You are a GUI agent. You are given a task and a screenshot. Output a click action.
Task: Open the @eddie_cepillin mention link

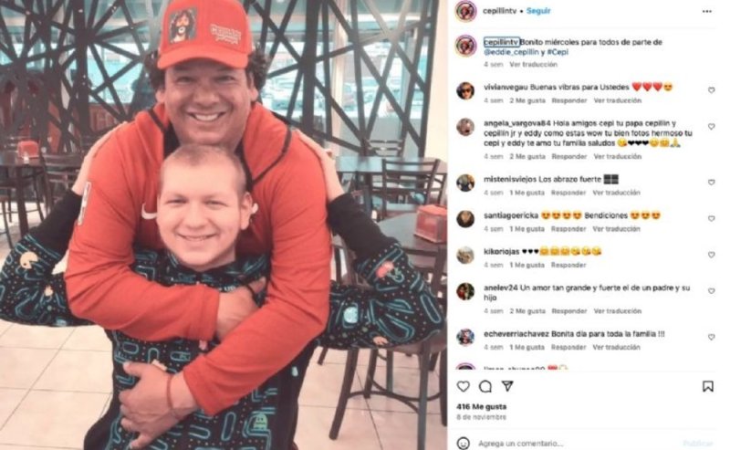coord(511,52)
